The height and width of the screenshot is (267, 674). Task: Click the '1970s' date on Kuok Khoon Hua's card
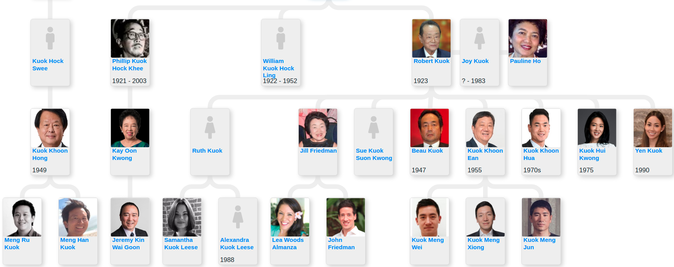(x=532, y=170)
